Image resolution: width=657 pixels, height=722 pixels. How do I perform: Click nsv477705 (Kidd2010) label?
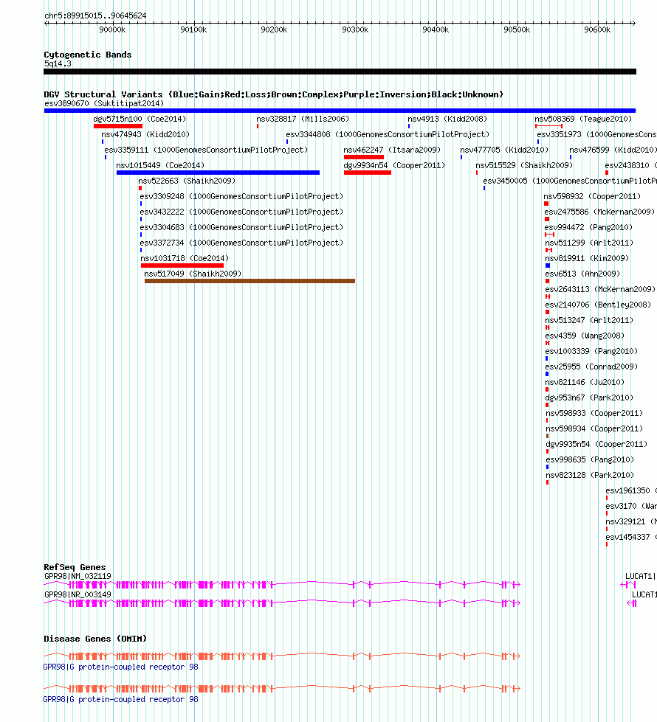(x=504, y=150)
